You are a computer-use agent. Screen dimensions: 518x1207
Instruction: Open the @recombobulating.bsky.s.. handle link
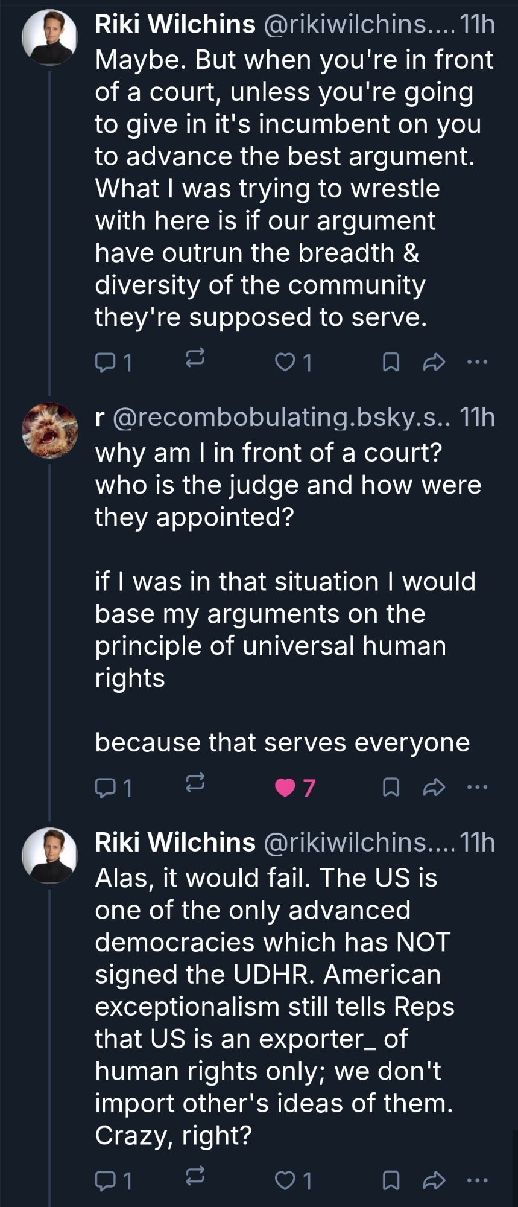click(281, 418)
